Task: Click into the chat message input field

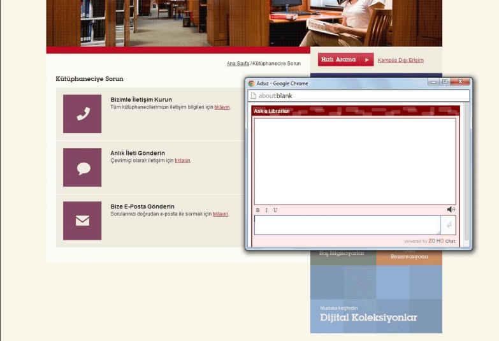Action: pos(347,225)
